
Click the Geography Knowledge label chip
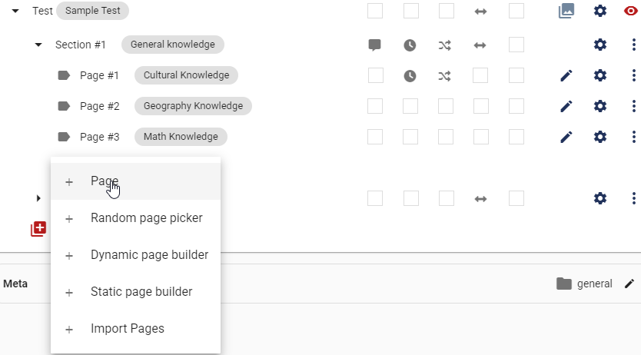point(193,106)
